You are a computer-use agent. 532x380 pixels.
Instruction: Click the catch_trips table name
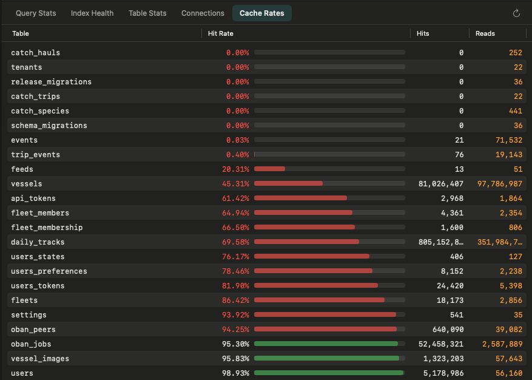(x=36, y=97)
